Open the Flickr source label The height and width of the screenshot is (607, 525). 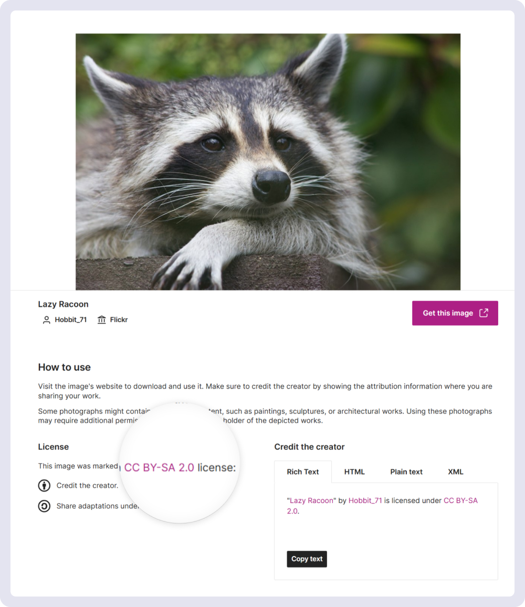coord(119,320)
